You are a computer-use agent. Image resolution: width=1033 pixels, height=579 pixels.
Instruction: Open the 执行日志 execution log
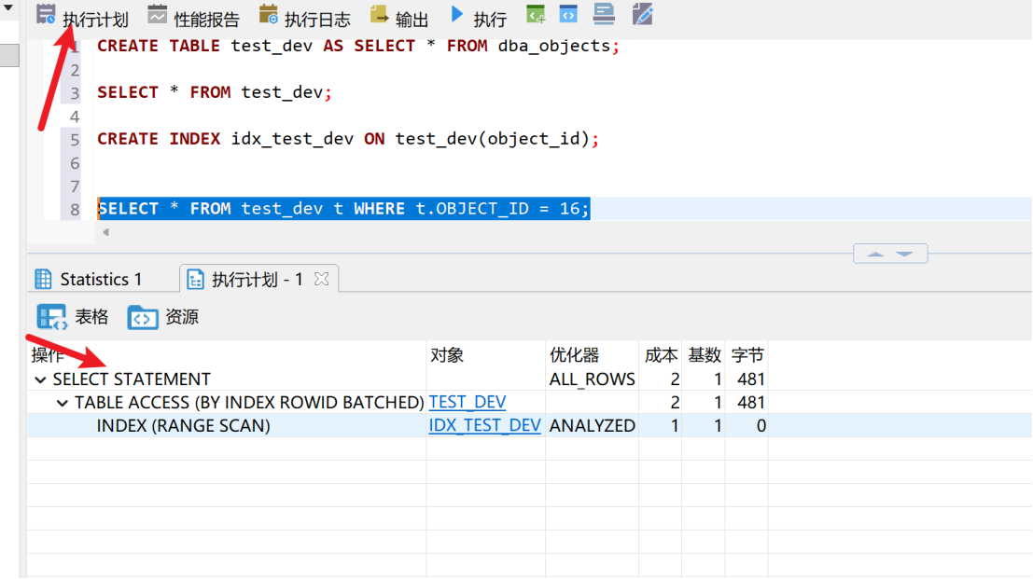point(269,16)
